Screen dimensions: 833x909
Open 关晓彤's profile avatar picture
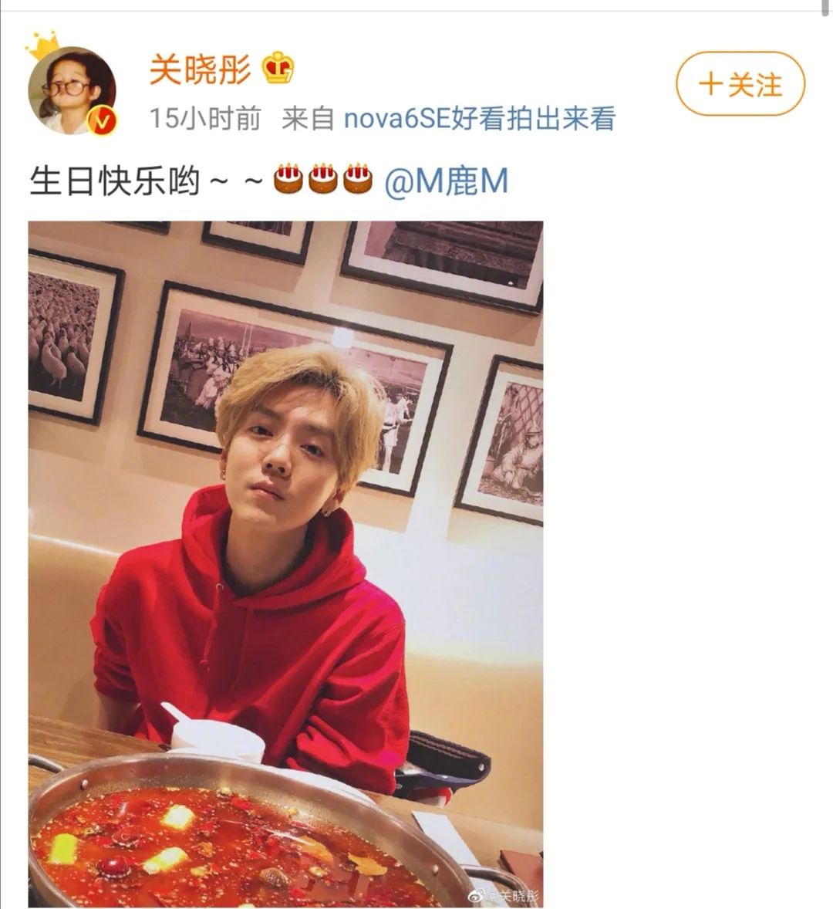tap(72, 90)
